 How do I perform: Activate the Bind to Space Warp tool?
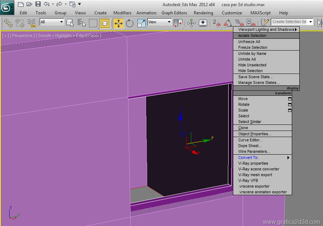click(32, 23)
